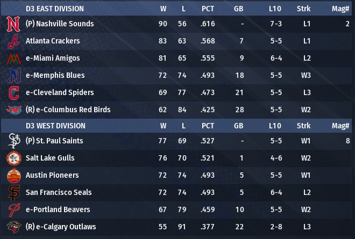Open the Salt Lake Gulls team link
The image size is (355, 239).
50,158
